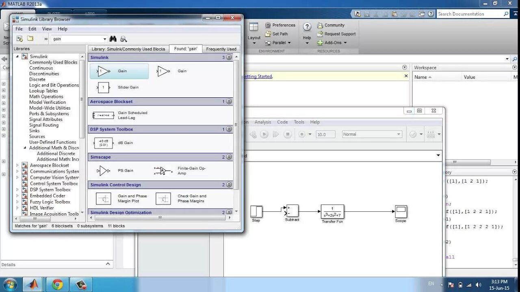520x292 pixels.
Task: Click the Stop simulation button
Action: point(288,134)
